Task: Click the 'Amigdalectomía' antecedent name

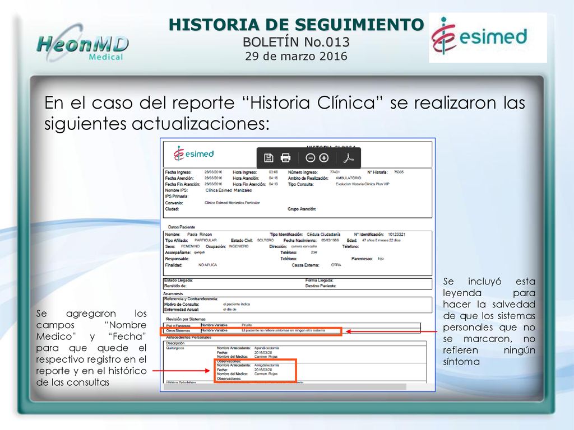Action: 266,365
